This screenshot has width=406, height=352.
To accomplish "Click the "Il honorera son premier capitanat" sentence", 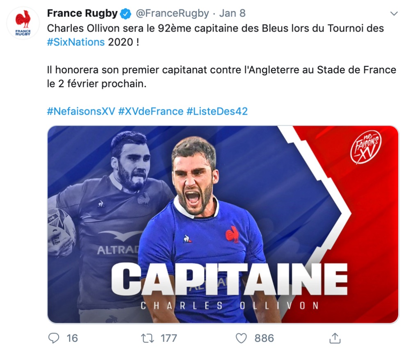I will pos(221,77).
